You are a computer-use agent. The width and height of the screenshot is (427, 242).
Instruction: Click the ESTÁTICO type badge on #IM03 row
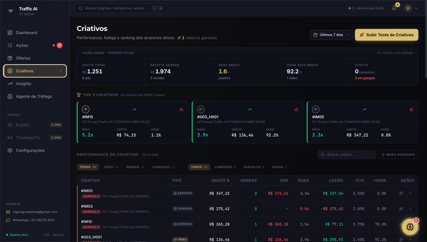[x=183, y=209]
